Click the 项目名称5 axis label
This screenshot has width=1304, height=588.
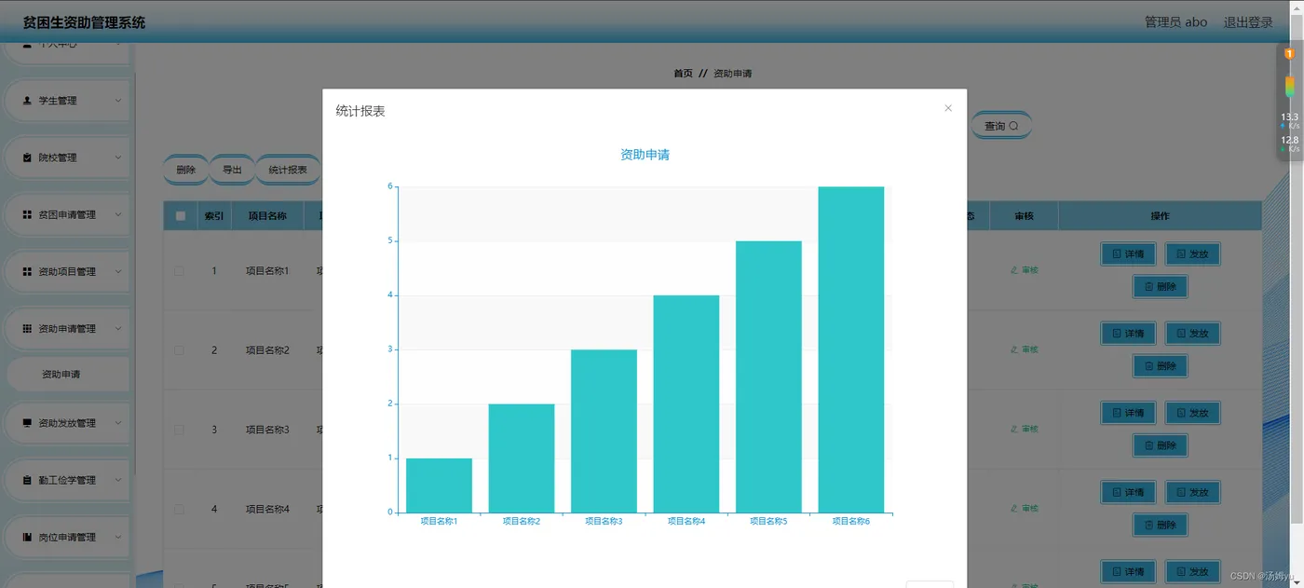point(768,522)
